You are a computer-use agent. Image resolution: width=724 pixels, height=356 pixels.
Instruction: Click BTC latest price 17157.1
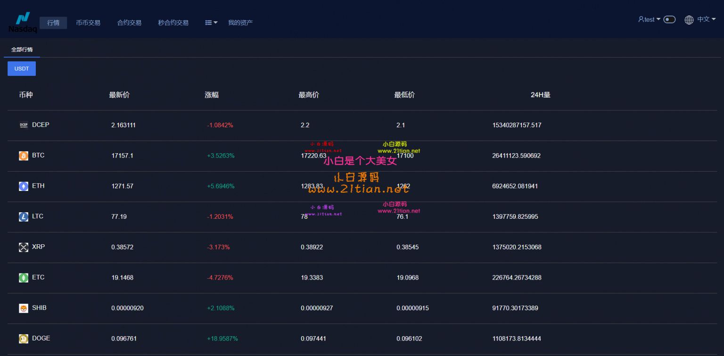122,156
